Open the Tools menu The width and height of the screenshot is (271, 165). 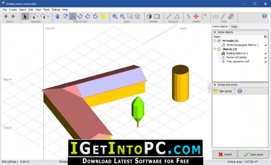(46, 10)
